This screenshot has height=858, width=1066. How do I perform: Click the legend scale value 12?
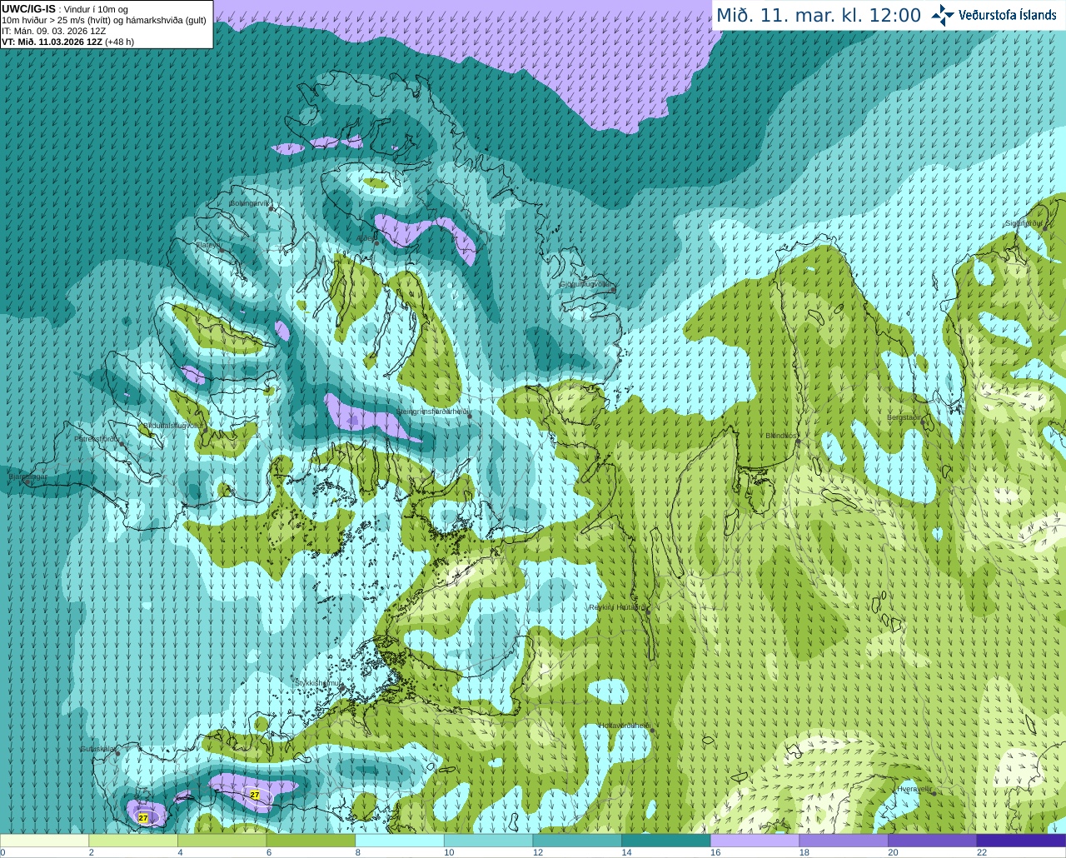coord(538,852)
